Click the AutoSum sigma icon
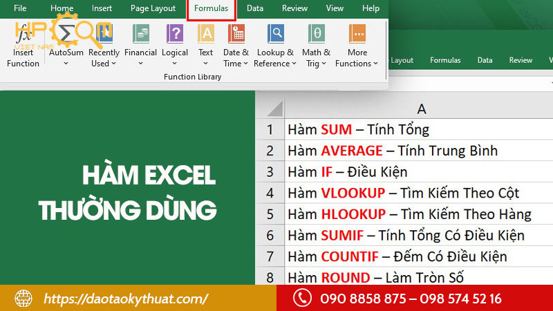 coord(66,34)
